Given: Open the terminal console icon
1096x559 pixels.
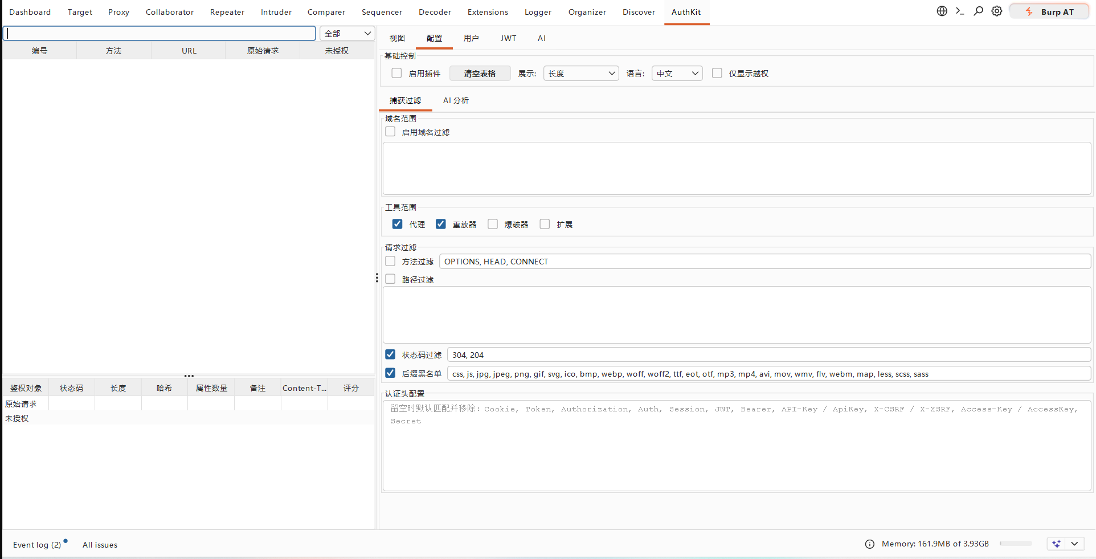Looking at the screenshot, I should point(960,11).
